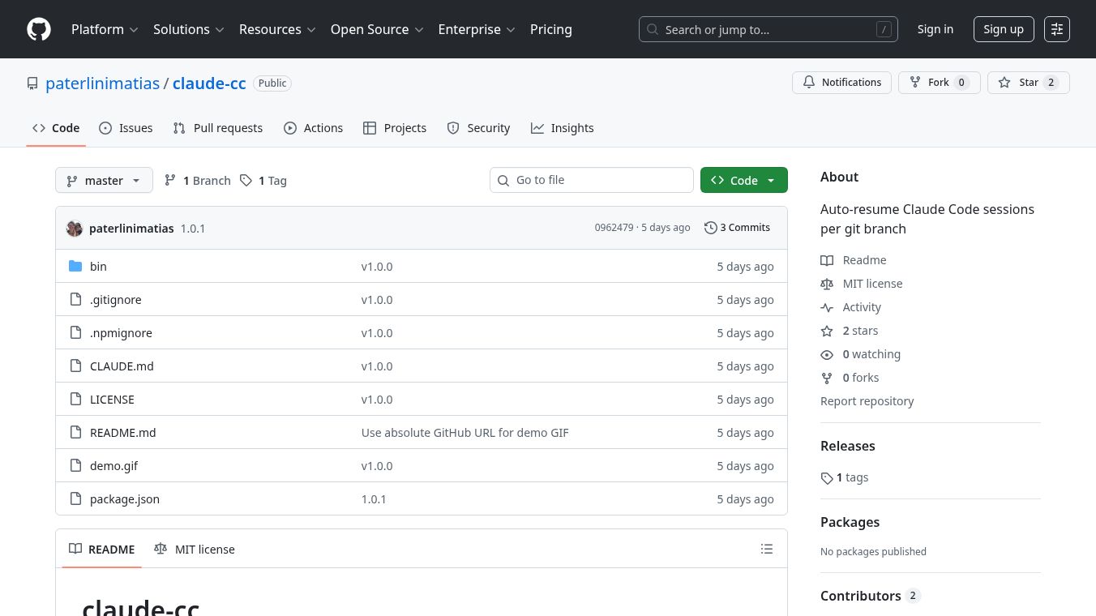Expand the master branch dropdown
Image resolution: width=1096 pixels, height=616 pixels.
104,181
